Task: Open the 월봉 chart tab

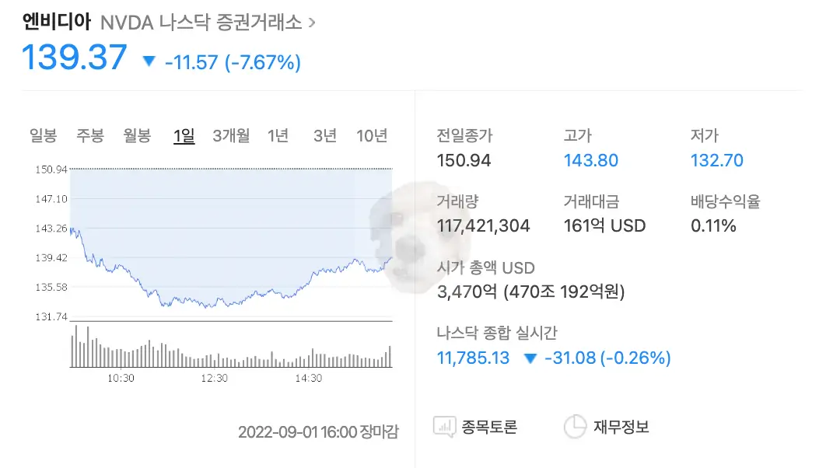Action: (136, 135)
